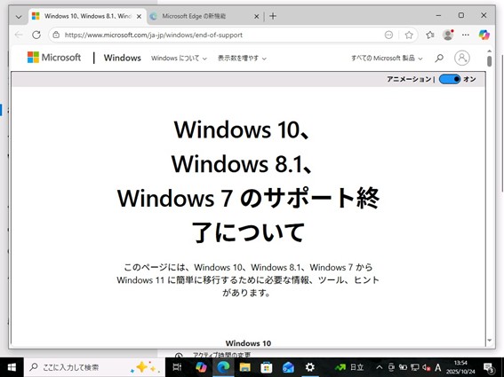This screenshot has width=504, height=377.
Task: Click the scrollbar down arrow
Action: tap(489, 341)
